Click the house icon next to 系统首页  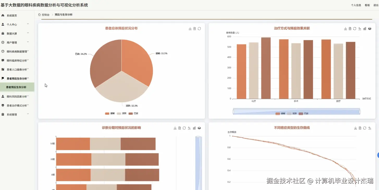(3, 15)
